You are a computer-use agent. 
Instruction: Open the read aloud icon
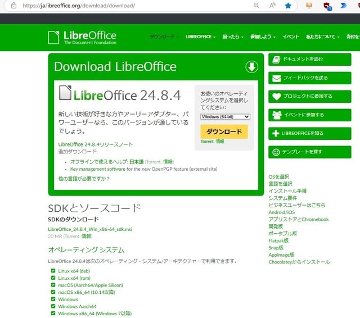[x=272, y=6]
